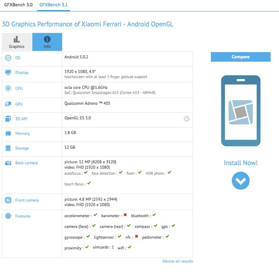The height and width of the screenshot is (274, 279).
Task: Open the Graphics tab
Action: pyautogui.click(x=17, y=42)
